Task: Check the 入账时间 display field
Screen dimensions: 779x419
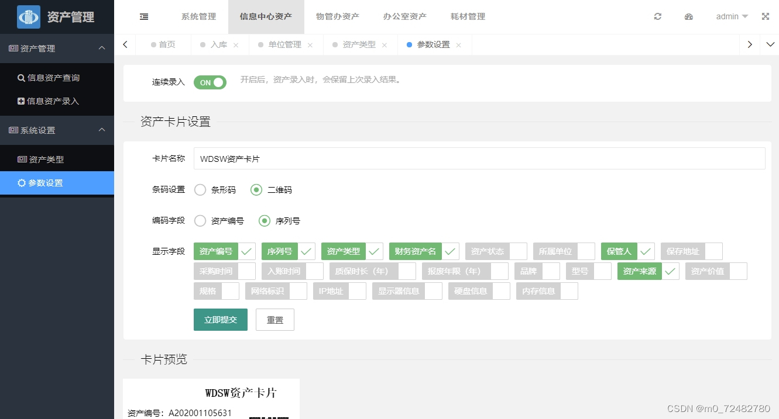Action: 293,272
